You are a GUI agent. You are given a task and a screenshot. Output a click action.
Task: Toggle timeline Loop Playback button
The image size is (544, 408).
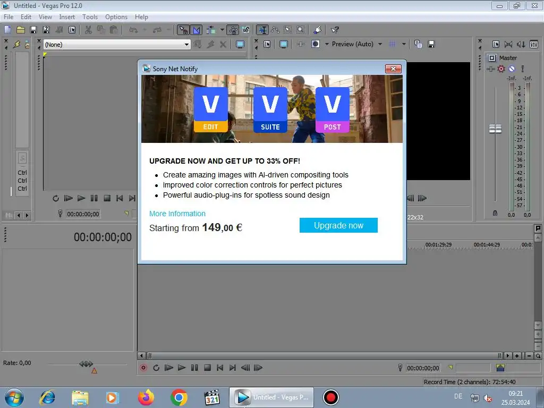[156, 368]
